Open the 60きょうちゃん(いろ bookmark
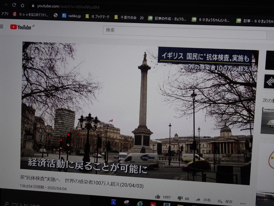274x206 pixels. pyautogui.click(x=211, y=20)
